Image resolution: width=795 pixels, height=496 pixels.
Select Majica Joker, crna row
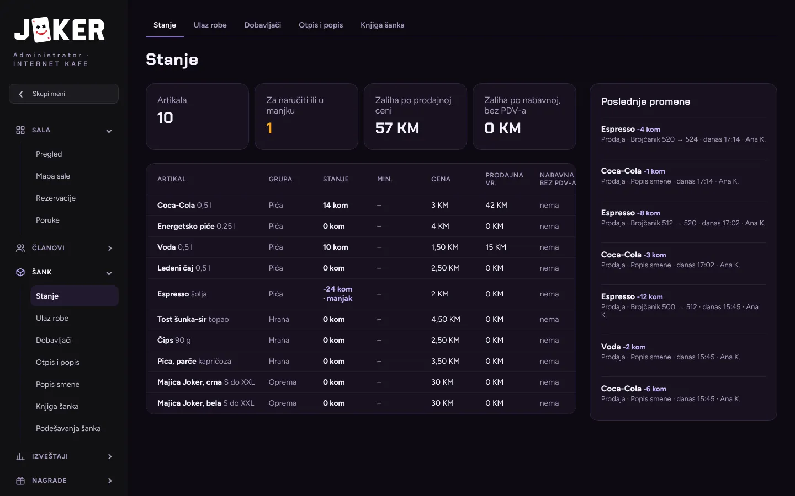pos(361,382)
